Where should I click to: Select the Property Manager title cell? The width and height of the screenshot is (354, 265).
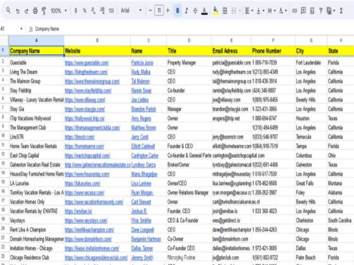tap(189, 62)
